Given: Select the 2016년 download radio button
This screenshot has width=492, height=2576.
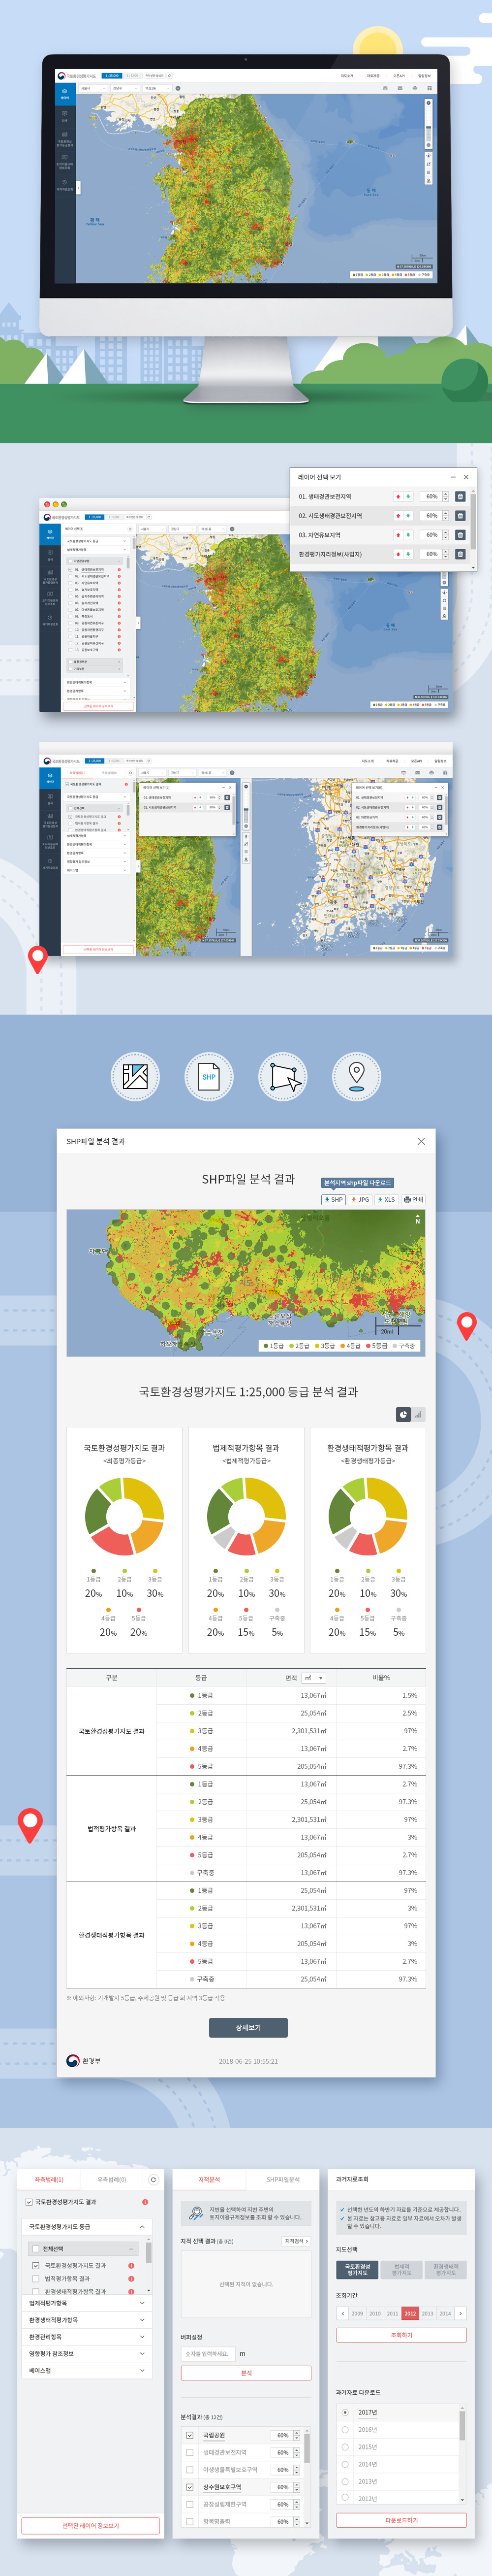Looking at the screenshot, I should (x=345, y=2429).
